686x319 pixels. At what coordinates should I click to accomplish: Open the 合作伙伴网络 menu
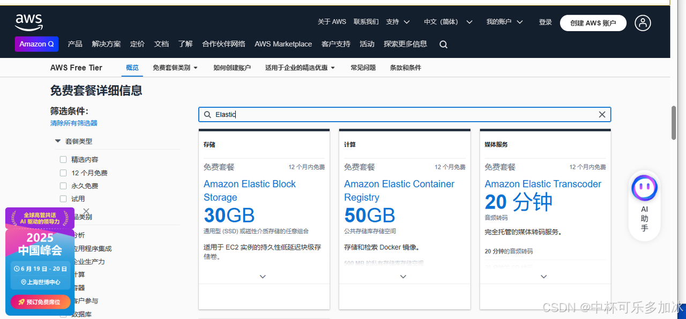(x=223, y=44)
